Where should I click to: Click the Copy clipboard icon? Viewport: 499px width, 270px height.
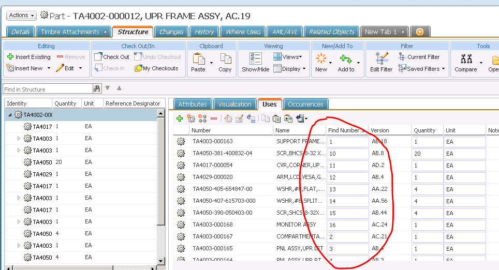[225, 59]
